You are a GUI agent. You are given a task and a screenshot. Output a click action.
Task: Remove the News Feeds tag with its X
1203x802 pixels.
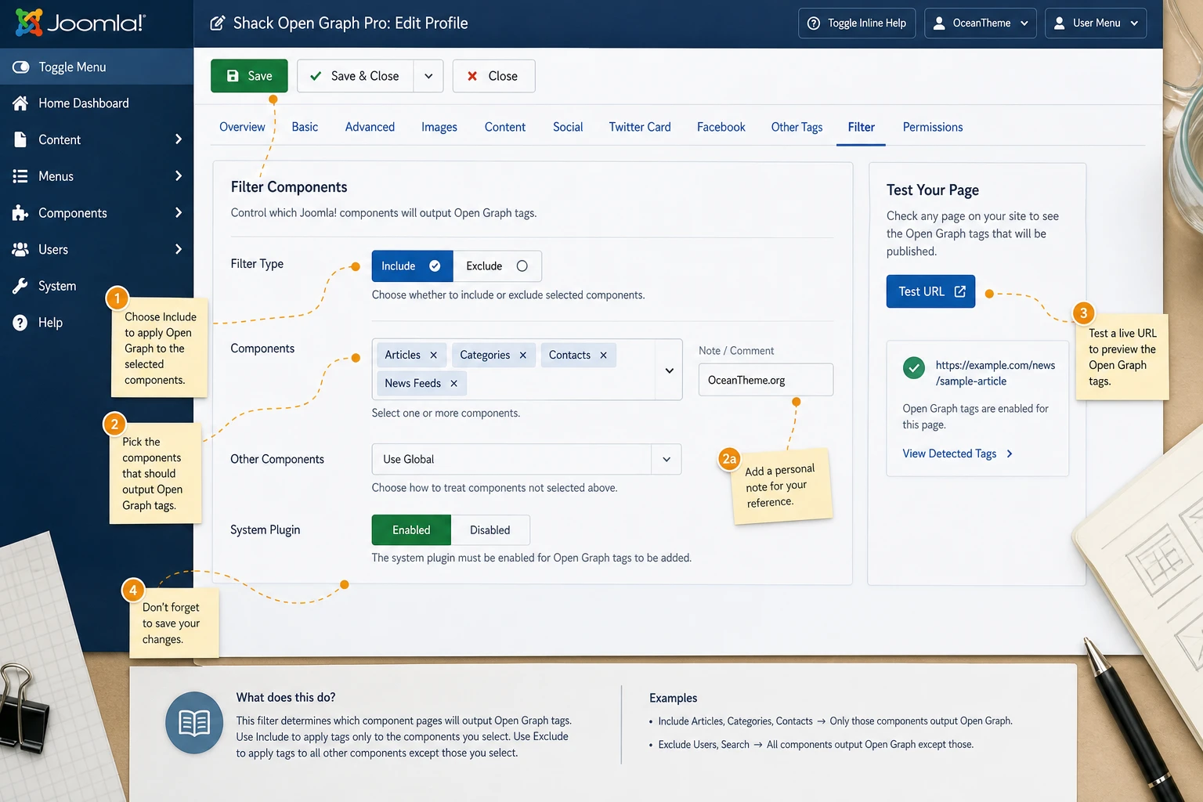click(454, 383)
